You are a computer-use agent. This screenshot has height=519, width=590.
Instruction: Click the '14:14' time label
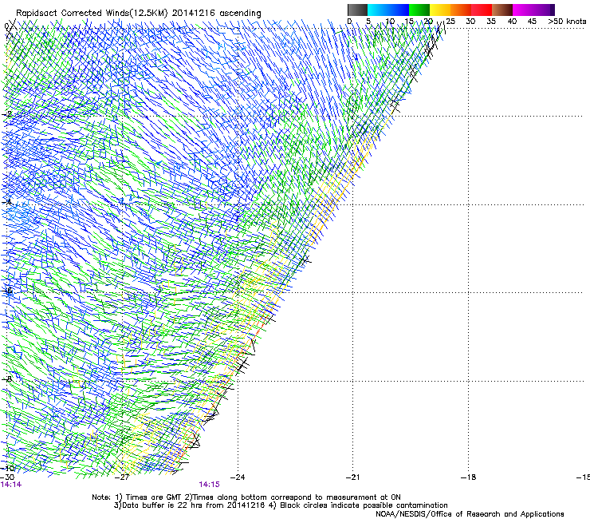click(11, 485)
